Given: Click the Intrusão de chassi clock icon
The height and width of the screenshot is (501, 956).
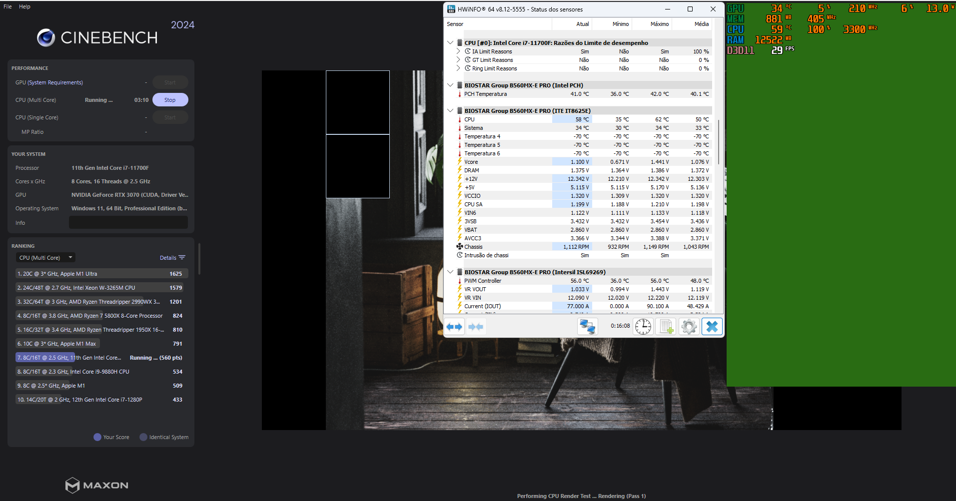Looking at the screenshot, I should click(459, 255).
